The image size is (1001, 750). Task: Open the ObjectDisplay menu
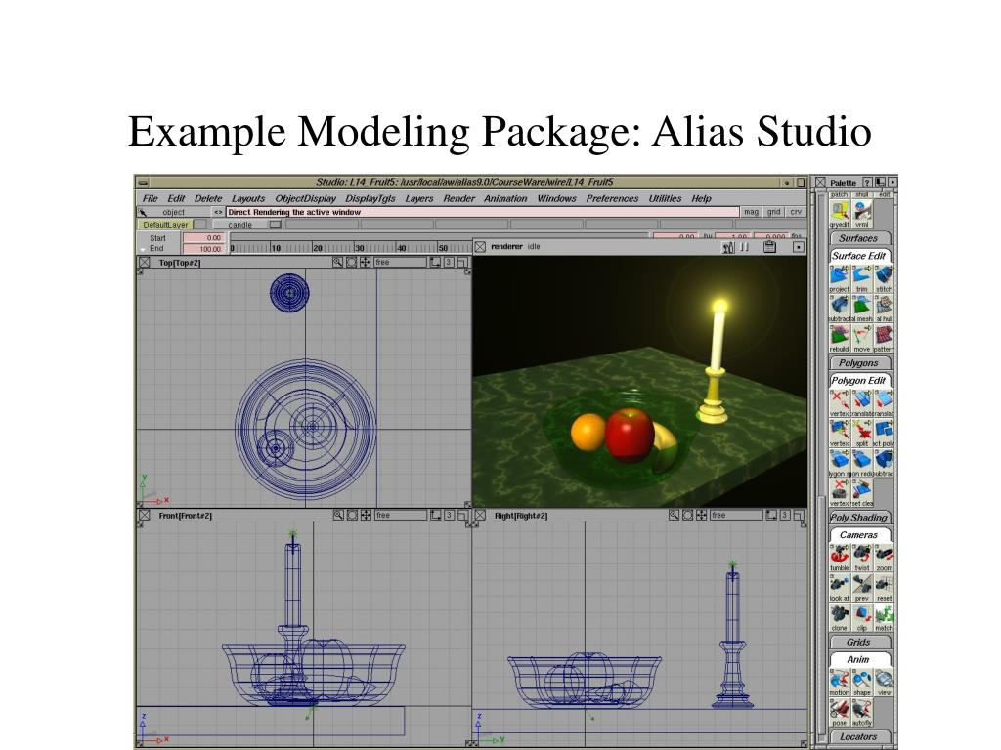coord(305,198)
